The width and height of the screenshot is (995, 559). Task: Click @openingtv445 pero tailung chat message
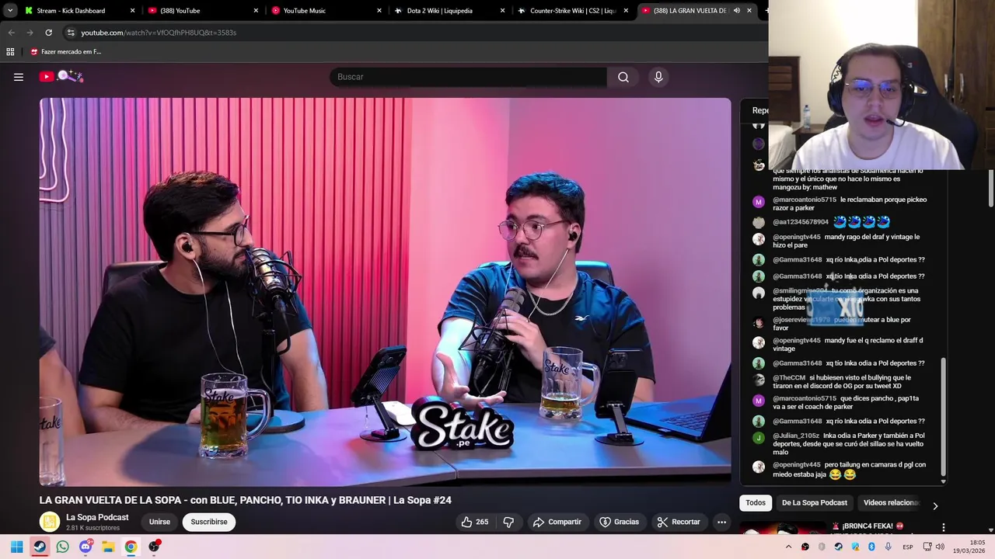click(x=849, y=469)
